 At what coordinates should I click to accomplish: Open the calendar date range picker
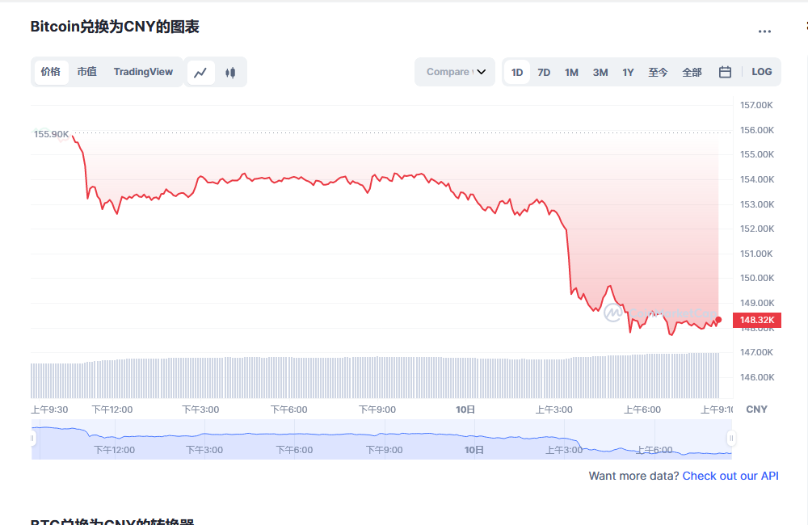725,72
